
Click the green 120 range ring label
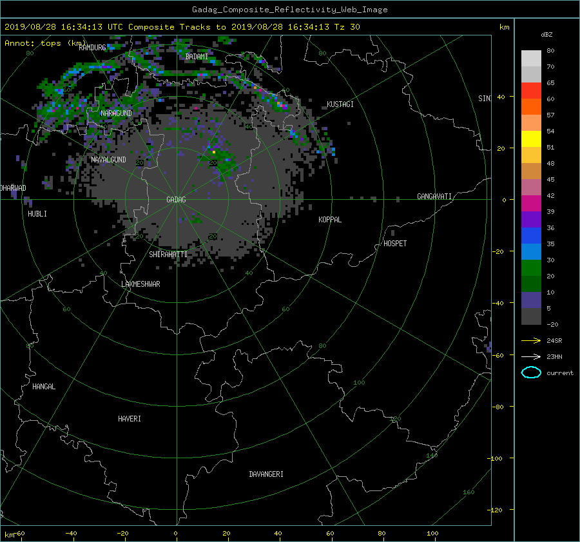(x=396, y=419)
